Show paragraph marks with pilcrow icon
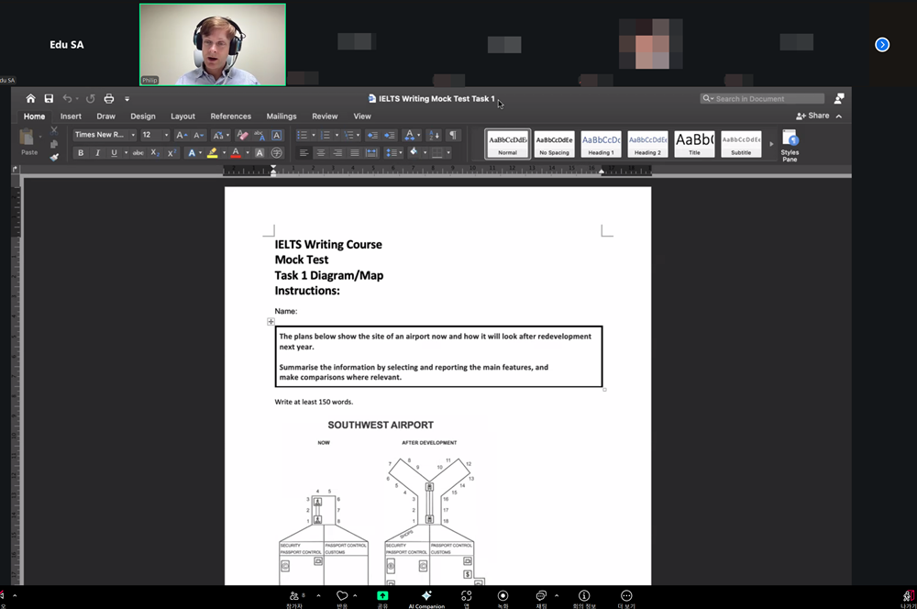 pos(452,135)
